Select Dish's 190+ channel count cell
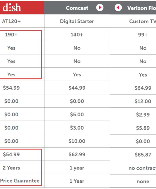156x189 pixels. (x=11, y=35)
